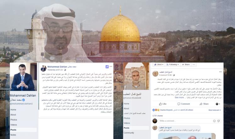Click the emoji smiley icon in comment box

tap(214, 121)
